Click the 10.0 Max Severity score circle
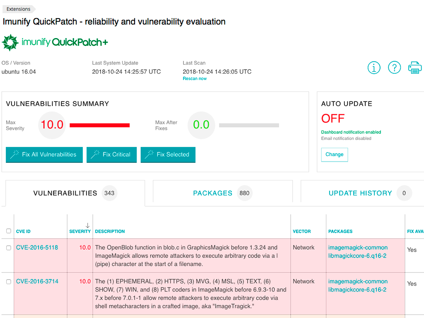The image size is (424, 318). (x=52, y=125)
